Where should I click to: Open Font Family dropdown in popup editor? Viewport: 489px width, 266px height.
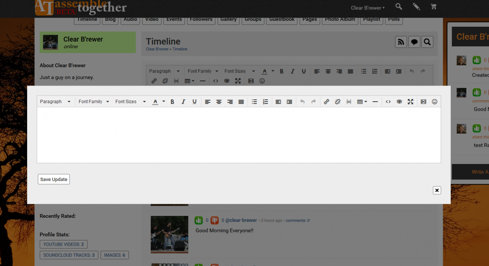click(94, 102)
